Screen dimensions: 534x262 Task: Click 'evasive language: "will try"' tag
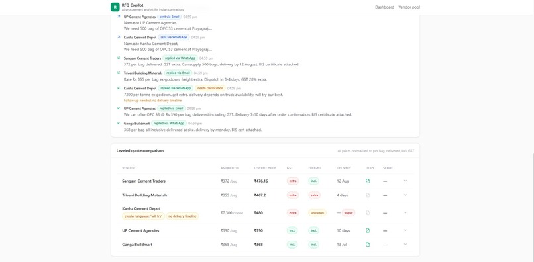[143, 216]
